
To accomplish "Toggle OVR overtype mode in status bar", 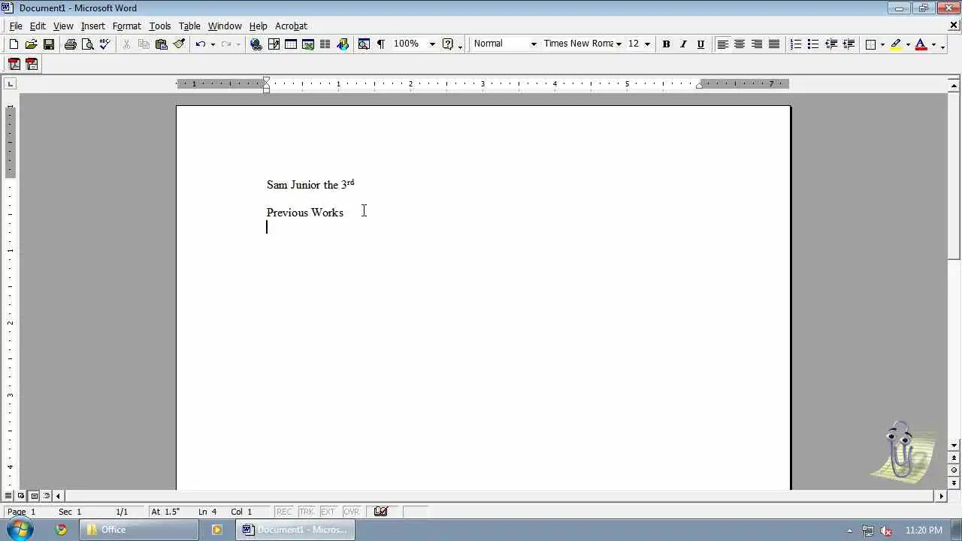I will tap(352, 512).
